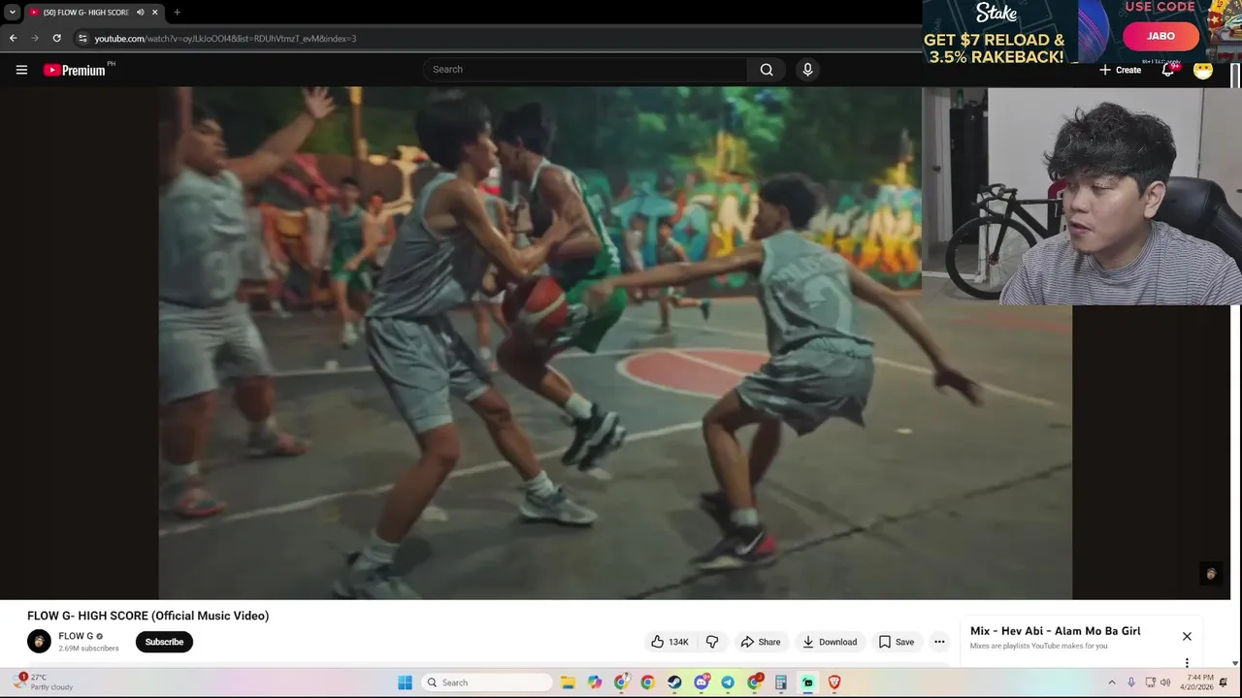This screenshot has height=698, width=1242.
Task: Open the FLOW G channel name link
Action: click(76, 636)
